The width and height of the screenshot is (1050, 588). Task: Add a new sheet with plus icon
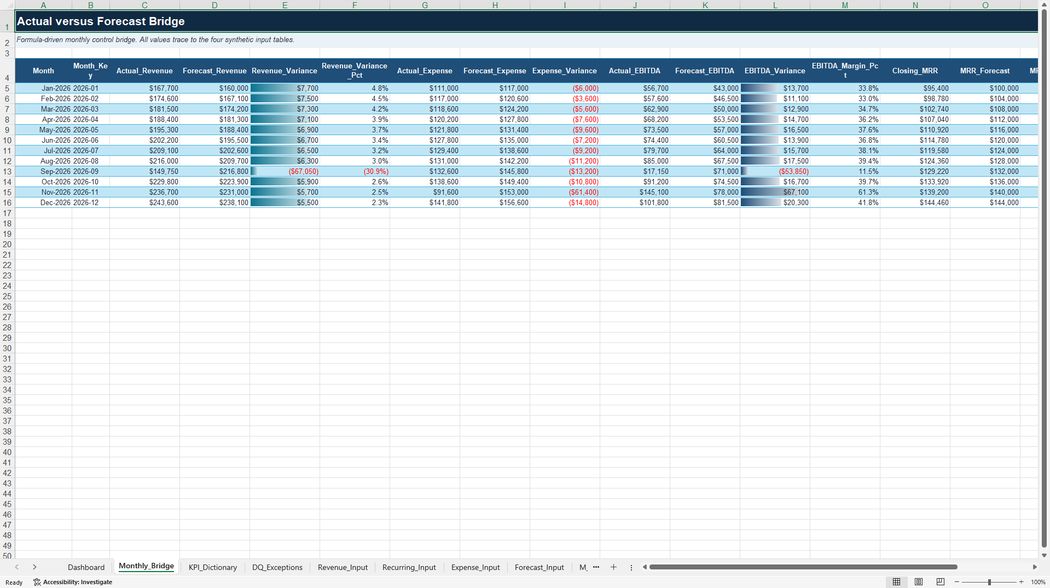(613, 567)
